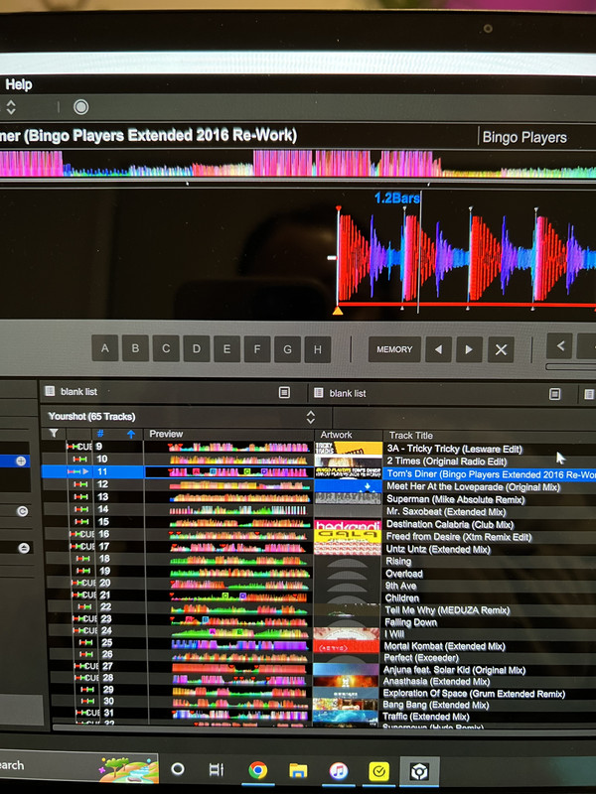Trigger hot cue G

[287, 349]
